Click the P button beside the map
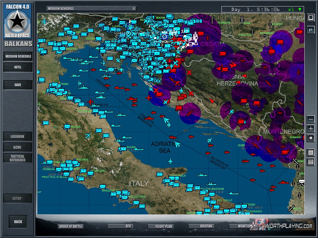 [311, 30]
